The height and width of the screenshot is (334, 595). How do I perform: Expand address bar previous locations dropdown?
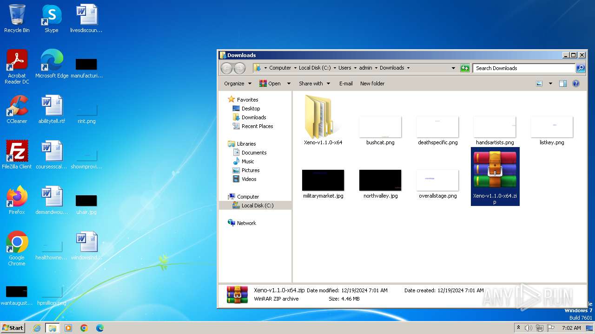pyautogui.click(x=454, y=68)
